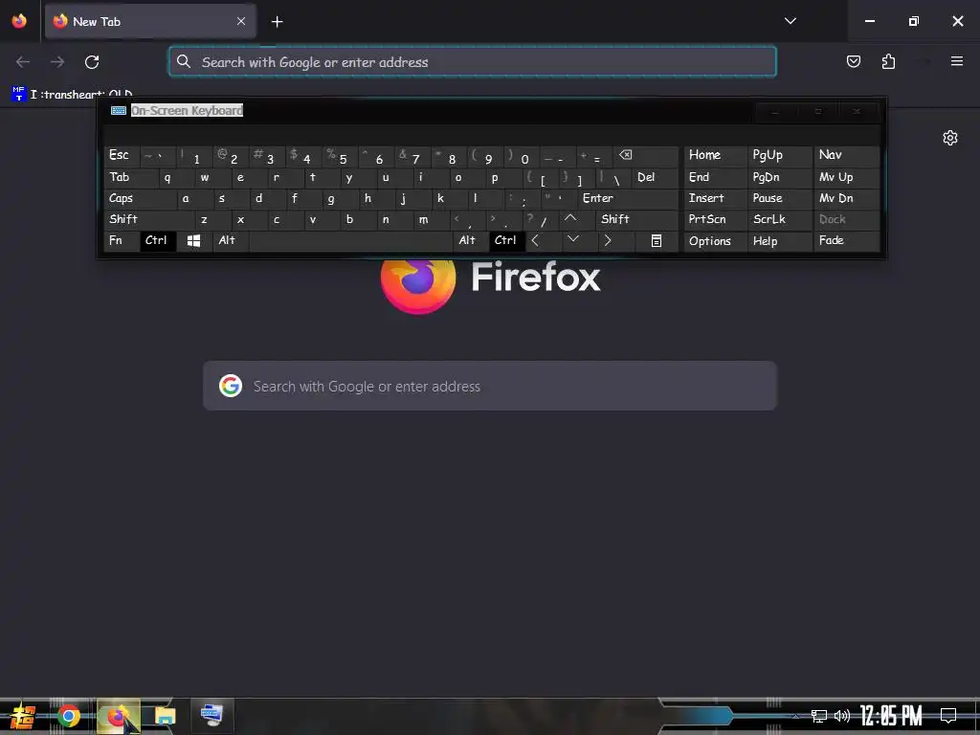Click the Windows logo key on keyboard
This screenshot has height=735, width=980.
(193, 240)
